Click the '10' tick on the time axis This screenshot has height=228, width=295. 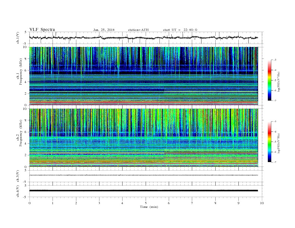[x=262, y=203]
